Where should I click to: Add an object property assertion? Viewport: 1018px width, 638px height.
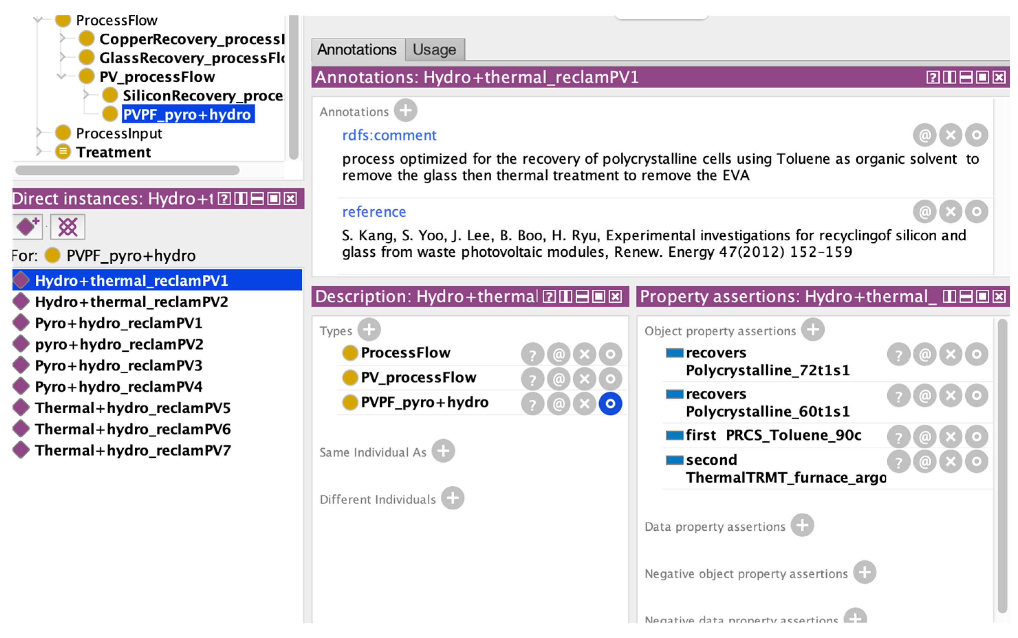click(812, 329)
